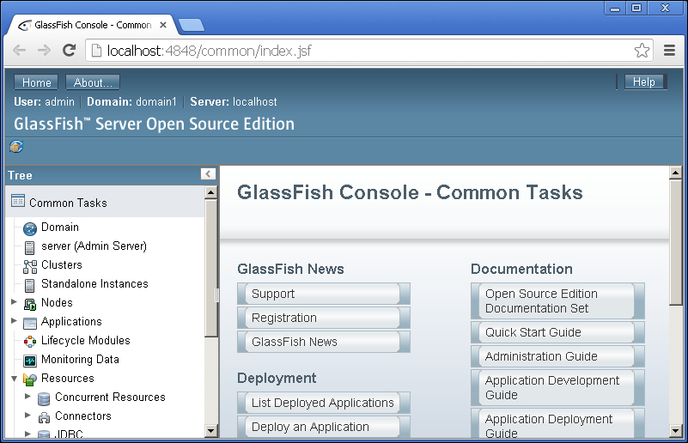Open the Chrome menu hamburger icon
Image resolution: width=688 pixels, height=443 pixels.
click(x=669, y=51)
